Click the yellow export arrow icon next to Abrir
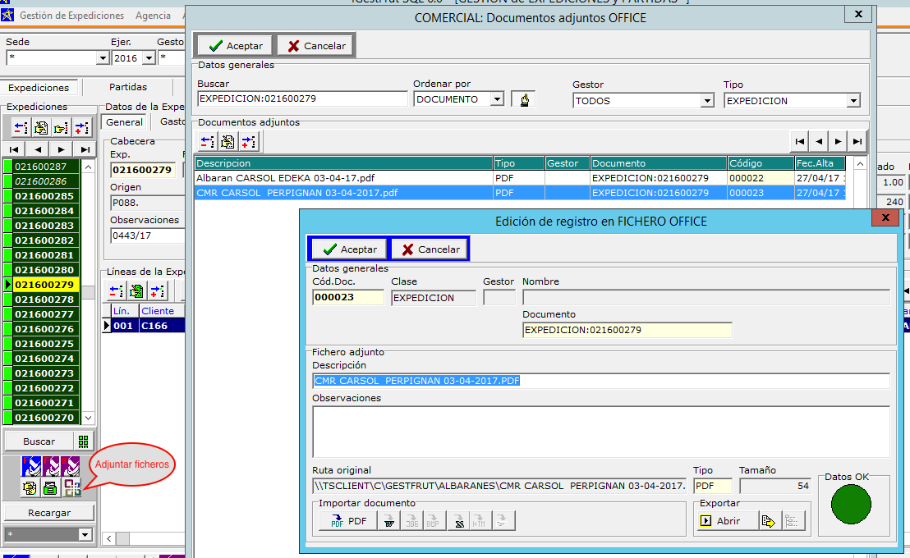Screen dimensions: 910x558 (769, 521)
